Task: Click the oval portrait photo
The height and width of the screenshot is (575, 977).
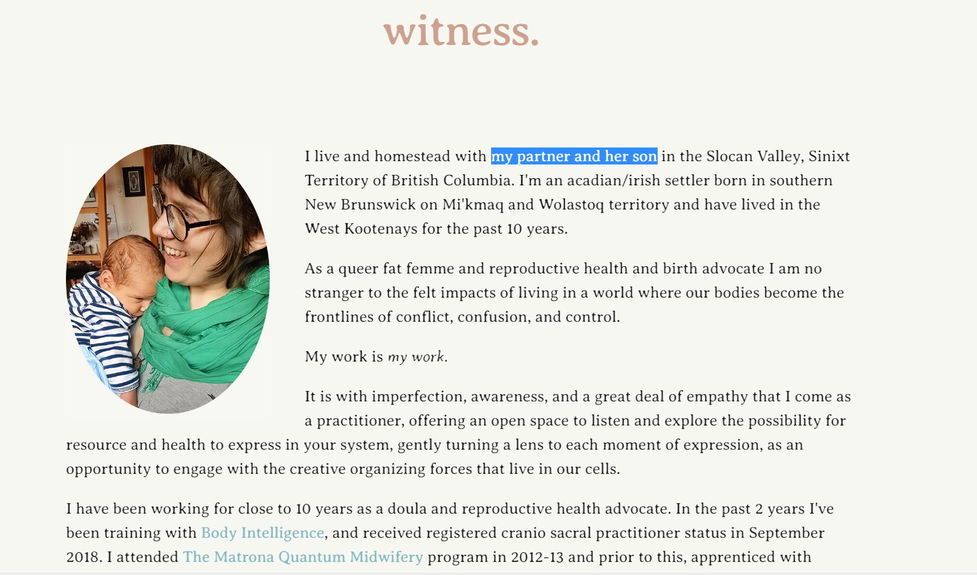Action: (x=168, y=279)
